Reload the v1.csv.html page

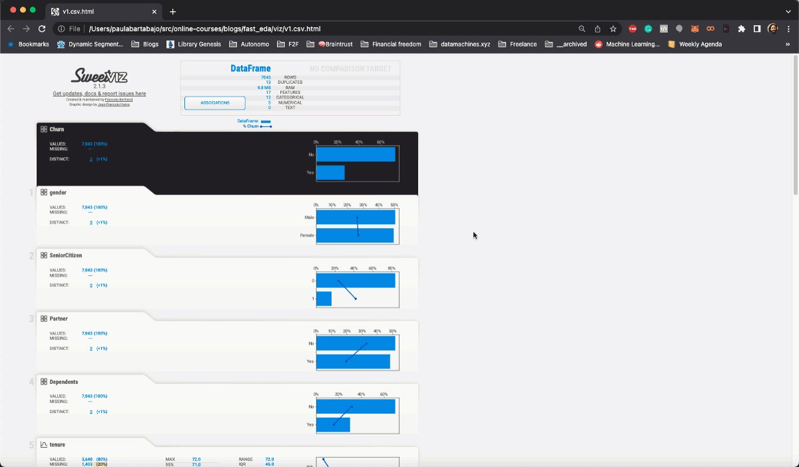tap(42, 29)
